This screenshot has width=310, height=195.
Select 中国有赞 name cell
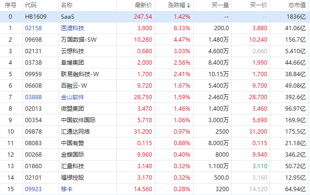(72, 143)
